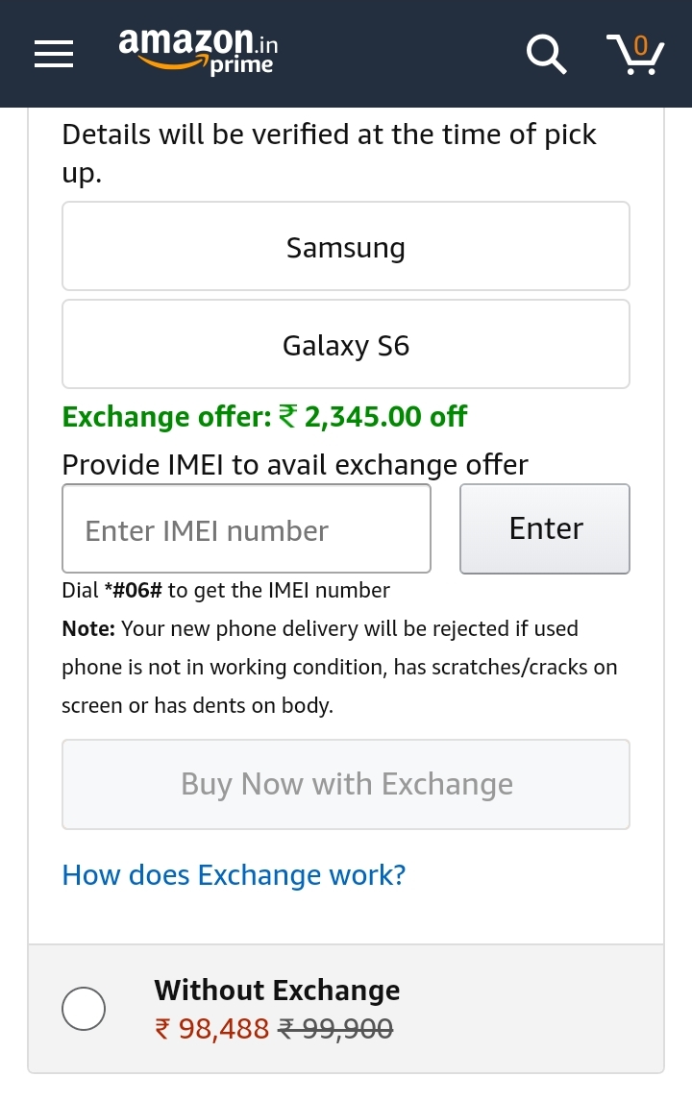The width and height of the screenshot is (692, 1101).
Task: Open the How does Exchange work? link
Action: point(234,874)
